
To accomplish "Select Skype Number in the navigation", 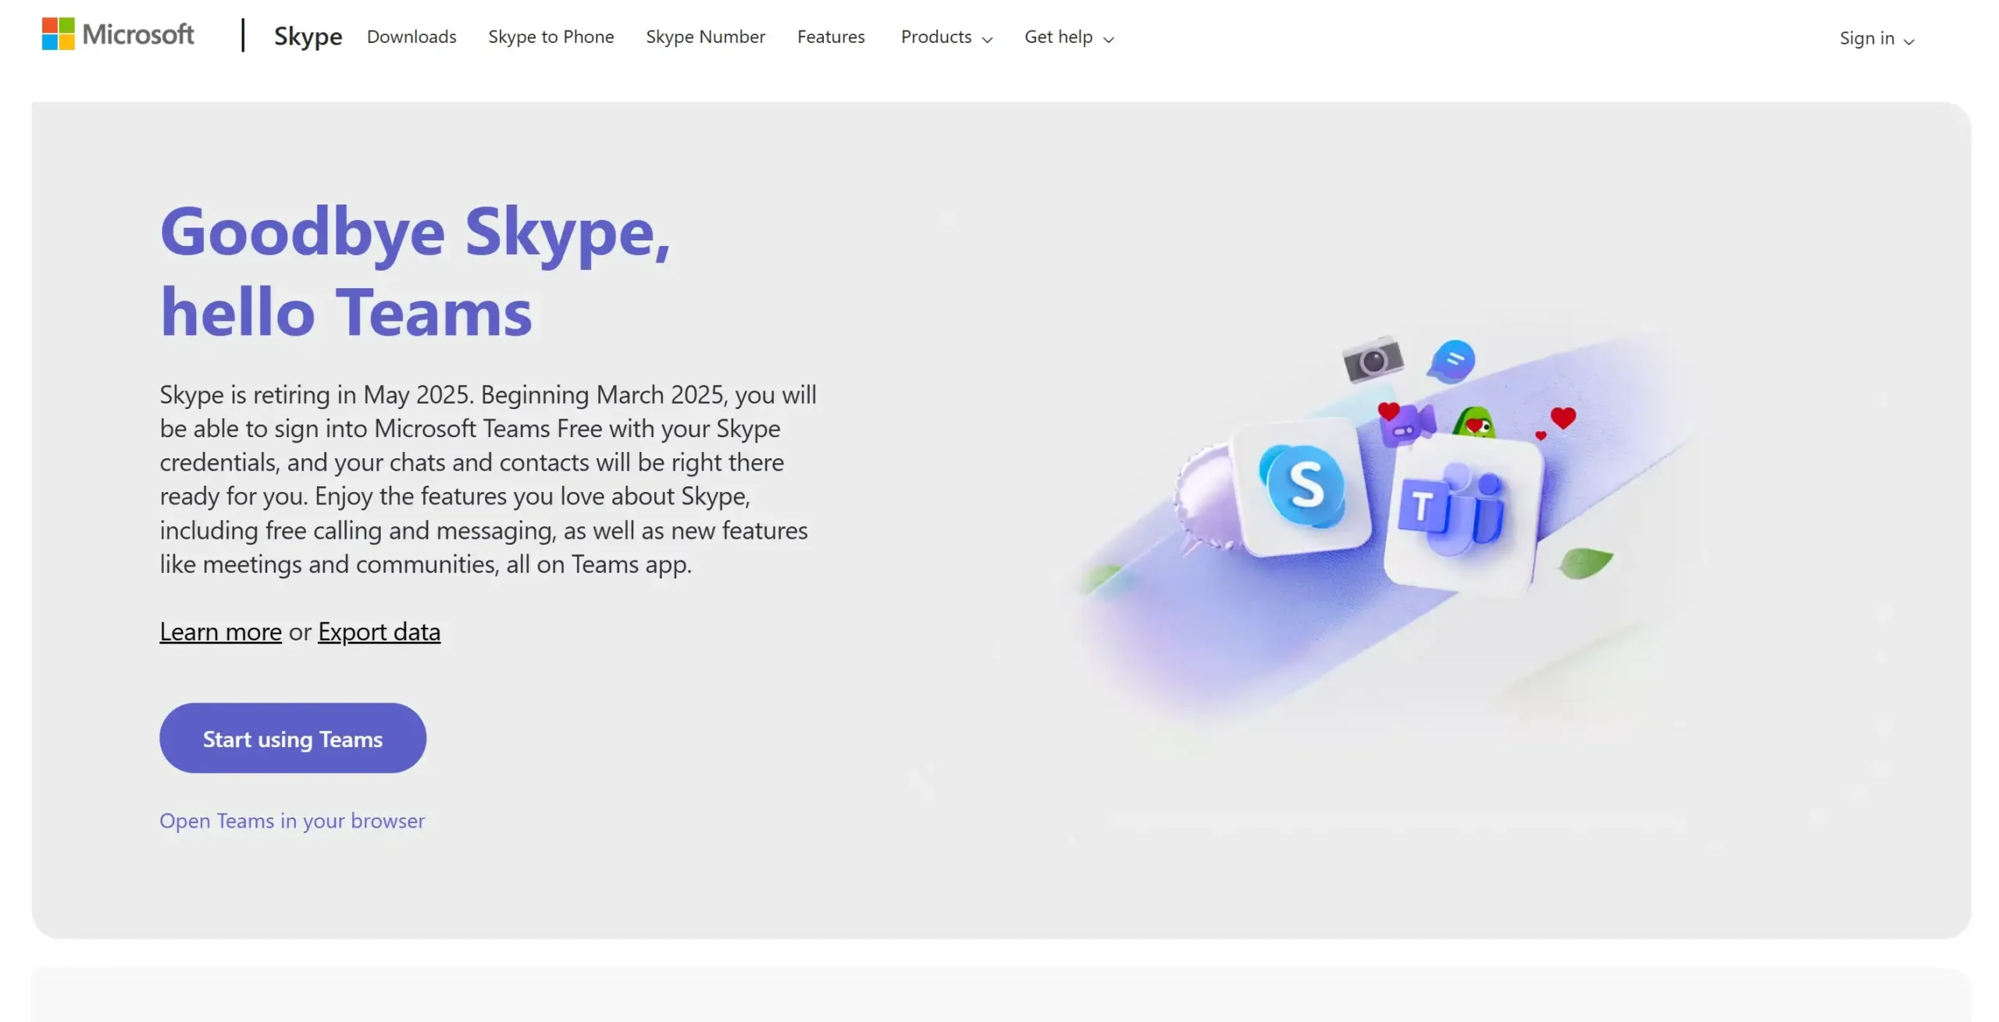I will point(705,37).
